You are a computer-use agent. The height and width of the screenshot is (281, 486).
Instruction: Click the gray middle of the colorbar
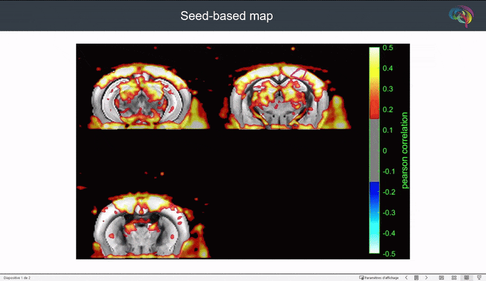[374, 150]
